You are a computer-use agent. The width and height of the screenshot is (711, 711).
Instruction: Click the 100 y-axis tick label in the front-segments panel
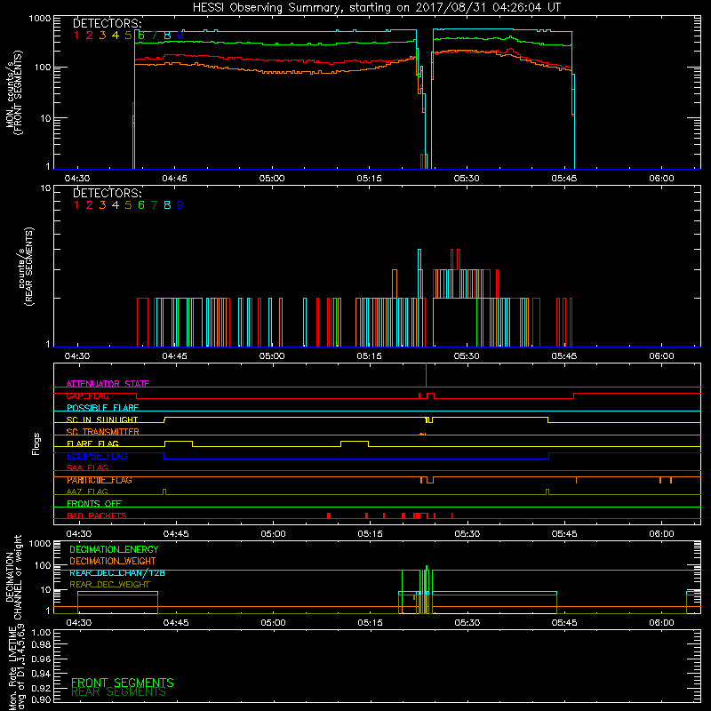pos(43,68)
